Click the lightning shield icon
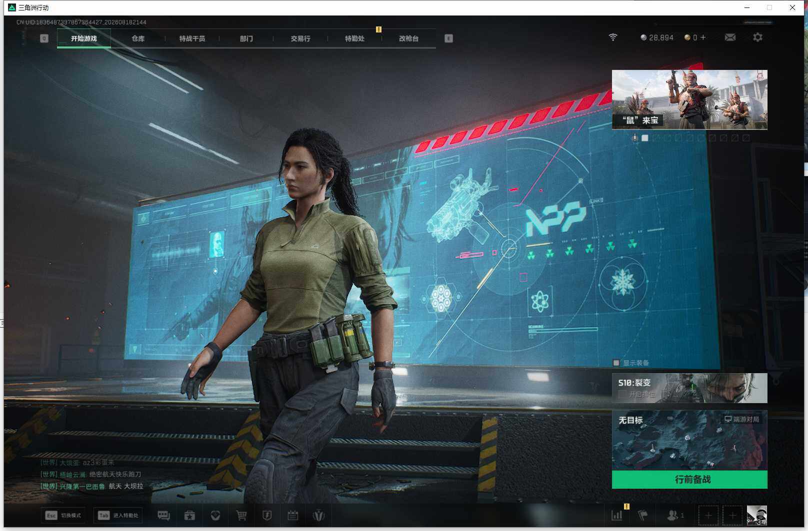Screen dimensions: 808x531 pos(267,516)
